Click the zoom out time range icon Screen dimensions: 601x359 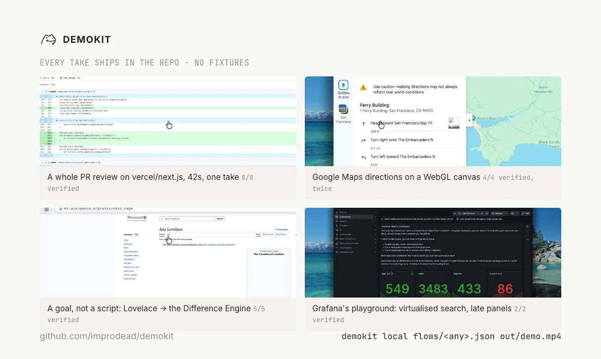click(487, 213)
